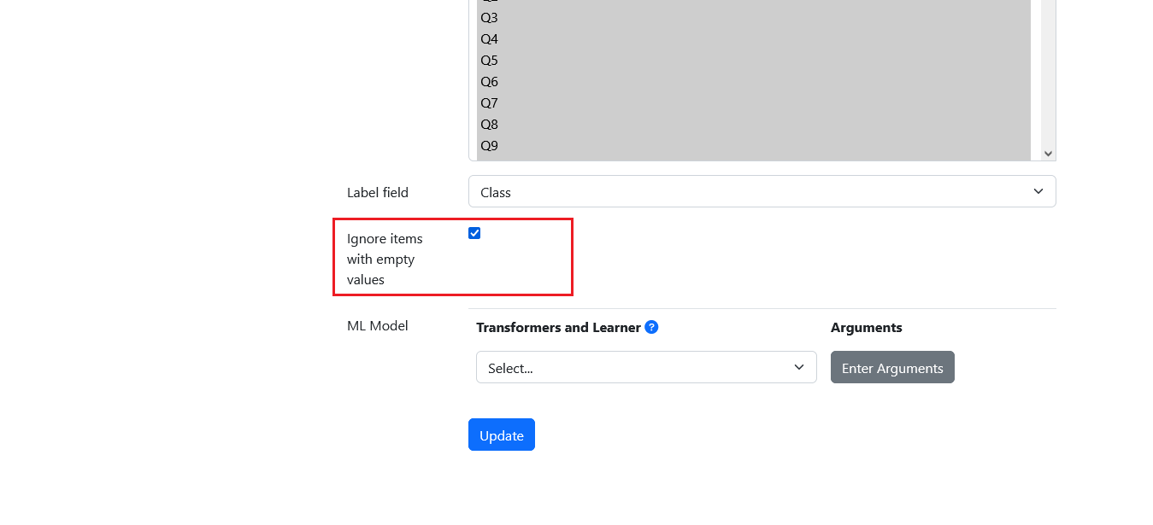Open the Class label field dropdown

tap(762, 191)
